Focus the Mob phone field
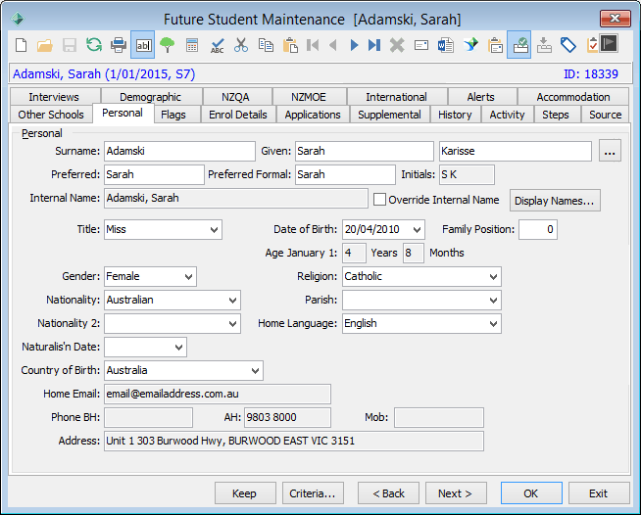The image size is (641, 515). pyautogui.click(x=439, y=417)
